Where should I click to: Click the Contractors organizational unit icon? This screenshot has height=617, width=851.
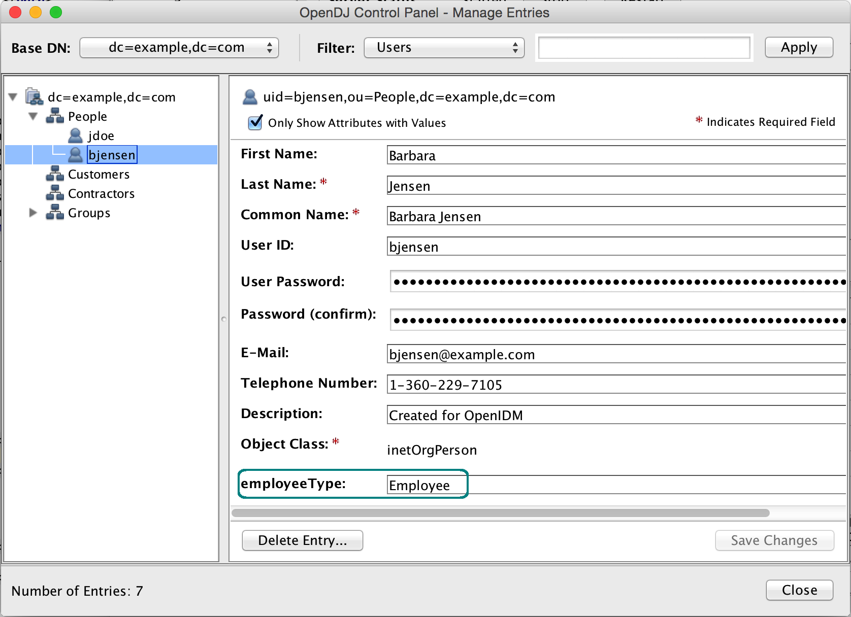55,193
